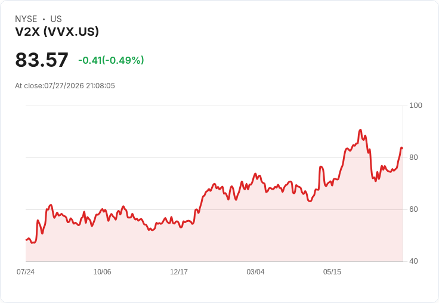Select the 10/06 date on x-axis
Viewport: 439px width, 303px height.
click(x=102, y=272)
